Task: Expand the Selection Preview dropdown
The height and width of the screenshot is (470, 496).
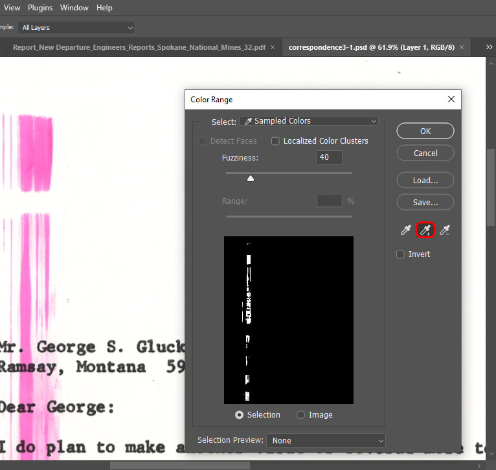Action: (x=326, y=441)
